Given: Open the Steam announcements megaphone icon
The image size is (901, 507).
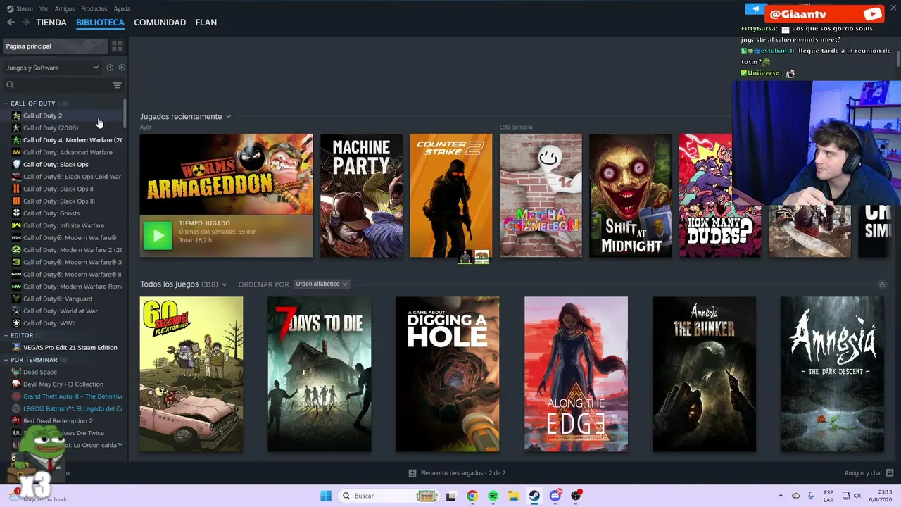Looking at the screenshot, I should click(755, 9).
